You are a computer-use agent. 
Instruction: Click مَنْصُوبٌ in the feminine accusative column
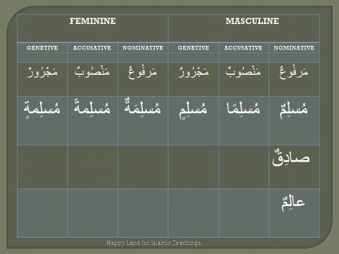tap(92, 71)
